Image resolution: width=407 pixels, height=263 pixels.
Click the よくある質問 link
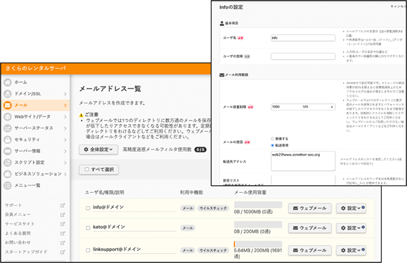pyautogui.click(x=18, y=234)
